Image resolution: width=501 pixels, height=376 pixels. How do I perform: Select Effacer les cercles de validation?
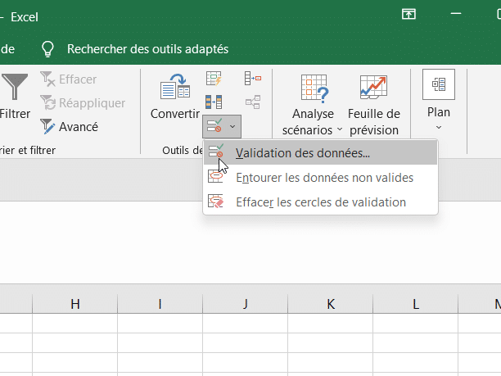(320, 202)
